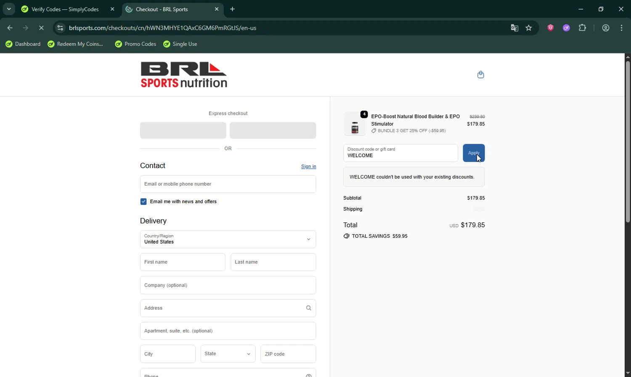
Task: Click the first express checkout button
Action: 183,130
